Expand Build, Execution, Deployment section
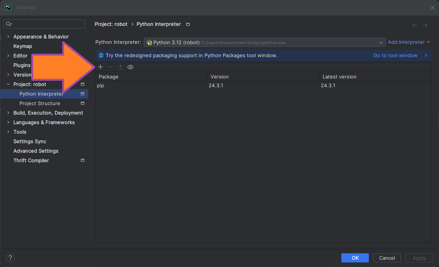The width and height of the screenshot is (439, 267). pos(8,113)
